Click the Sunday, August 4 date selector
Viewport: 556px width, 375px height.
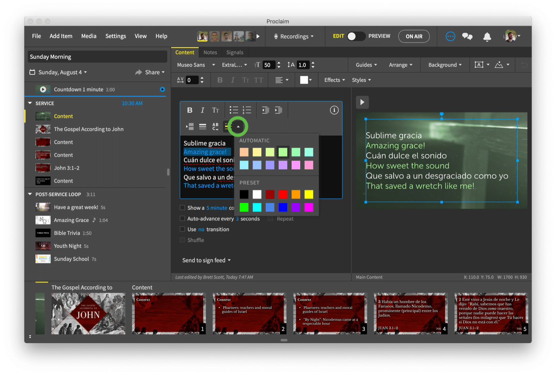pyautogui.click(x=62, y=72)
